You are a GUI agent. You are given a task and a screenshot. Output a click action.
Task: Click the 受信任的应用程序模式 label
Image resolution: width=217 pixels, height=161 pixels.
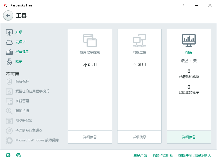point(32,91)
